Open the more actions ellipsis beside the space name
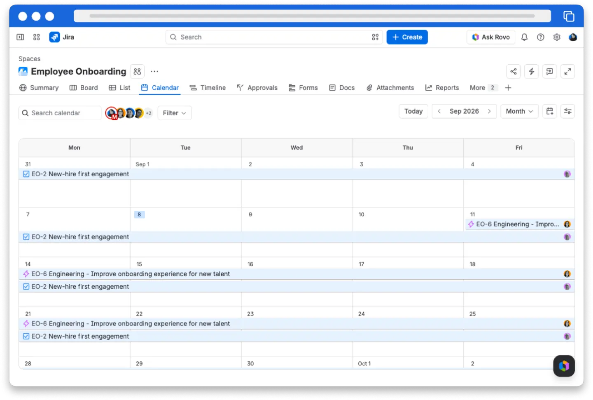Viewport: 593px width, 400px height. [x=154, y=72]
